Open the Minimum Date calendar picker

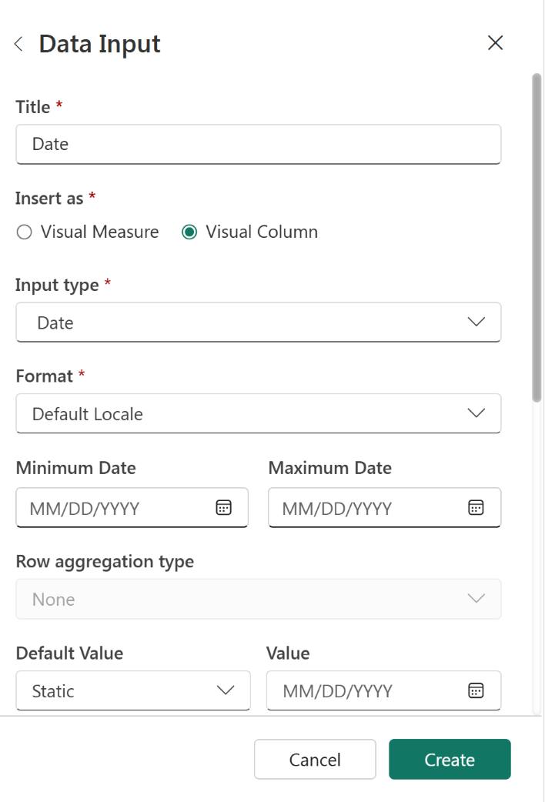click(224, 507)
